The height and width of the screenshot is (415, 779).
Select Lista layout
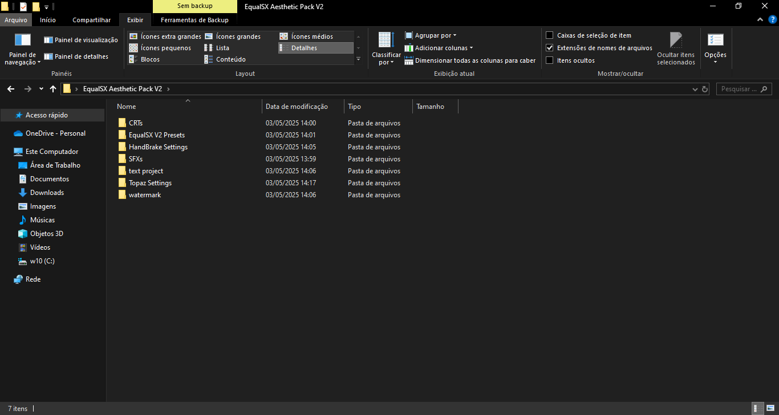217,48
